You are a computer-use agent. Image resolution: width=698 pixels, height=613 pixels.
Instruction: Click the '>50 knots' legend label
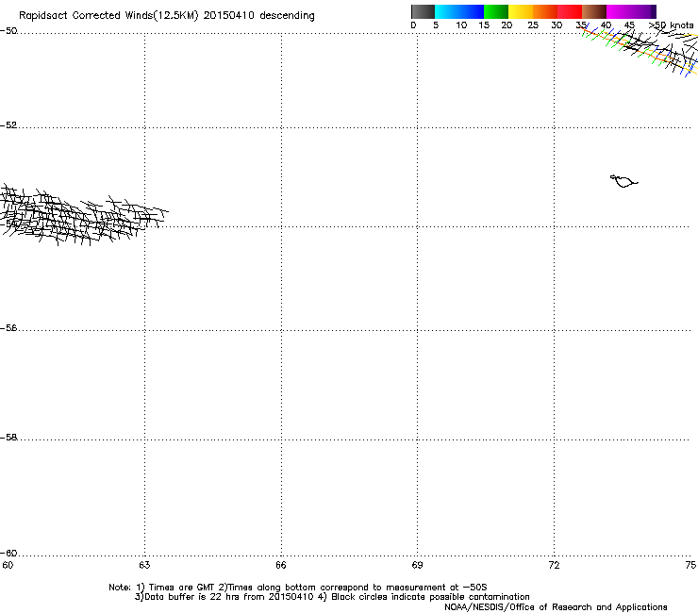click(671, 25)
